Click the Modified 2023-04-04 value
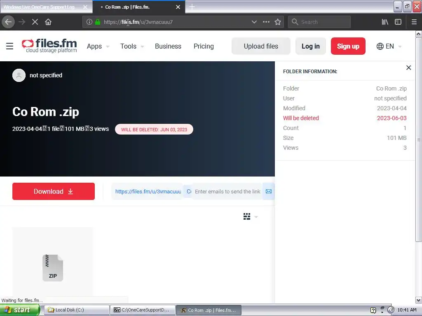 click(392, 108)
